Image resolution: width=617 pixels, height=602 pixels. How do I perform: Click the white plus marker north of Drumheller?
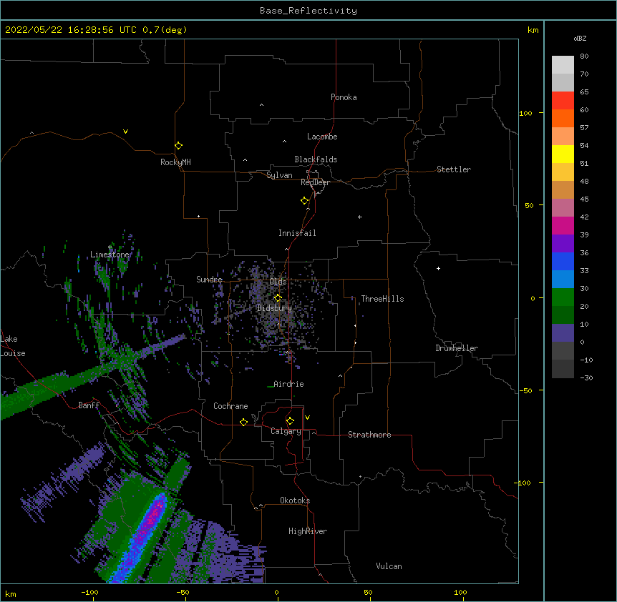pos(438,268)
